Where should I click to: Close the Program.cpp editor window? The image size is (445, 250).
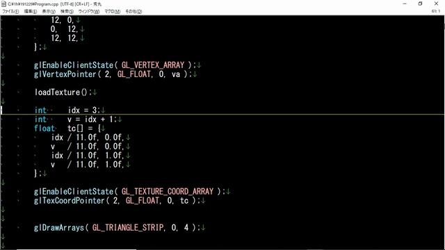tap(436, 3)
